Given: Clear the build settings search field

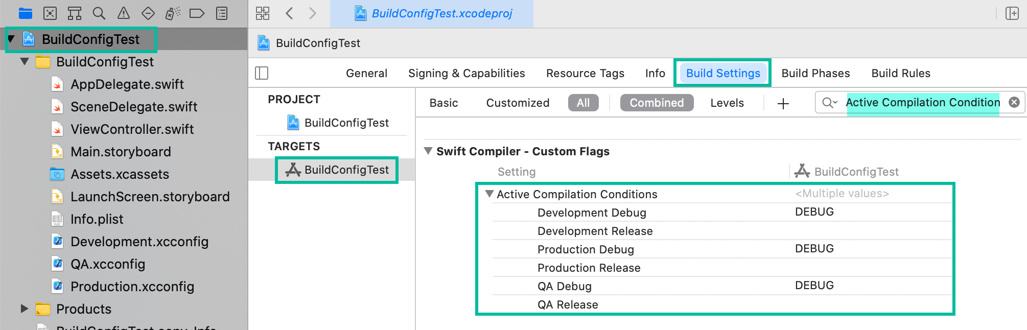Looking at the screenshot, I should 1014,103.
